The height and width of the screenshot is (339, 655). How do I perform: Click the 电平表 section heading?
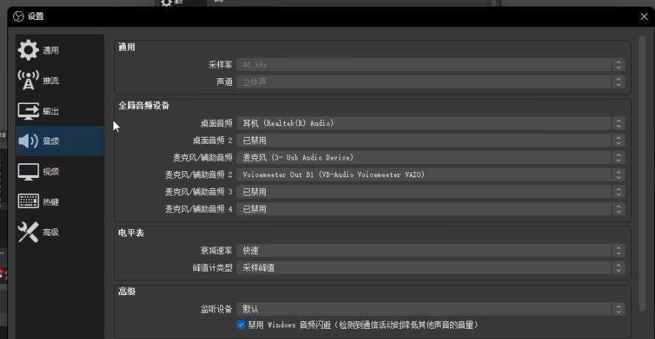131,233
